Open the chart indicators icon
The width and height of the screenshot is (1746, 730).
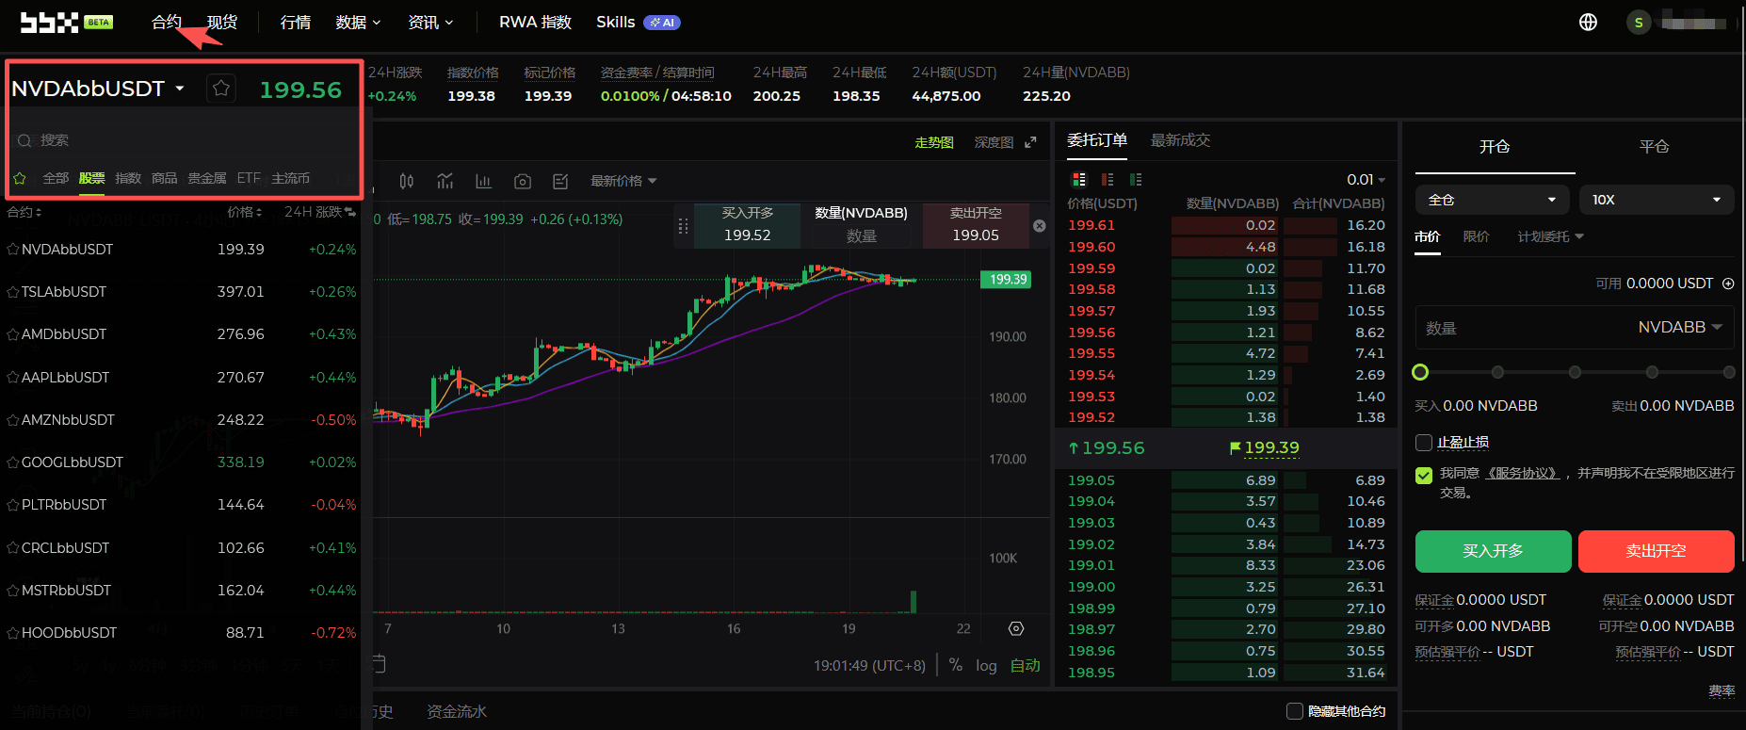(445, 181)
